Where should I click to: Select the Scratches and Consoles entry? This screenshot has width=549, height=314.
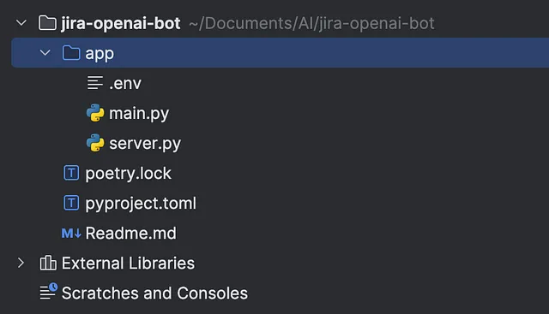pyautogui.click(x=154, y=293)
